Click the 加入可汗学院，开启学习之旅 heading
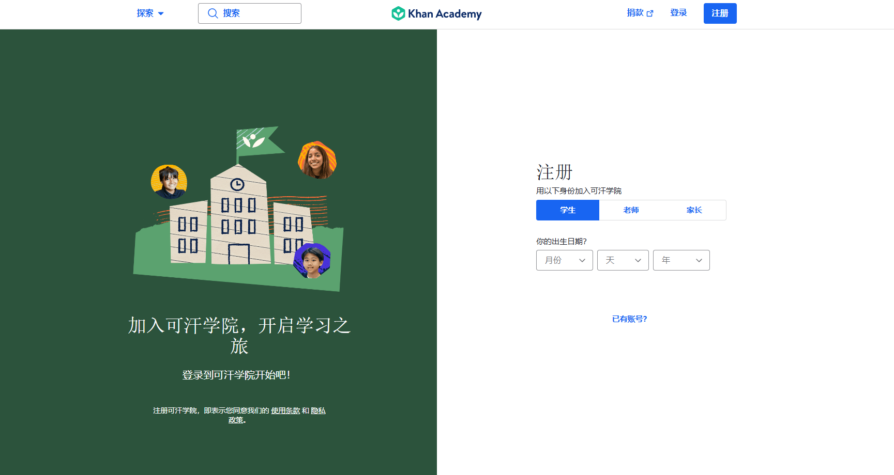 (239, 336)
